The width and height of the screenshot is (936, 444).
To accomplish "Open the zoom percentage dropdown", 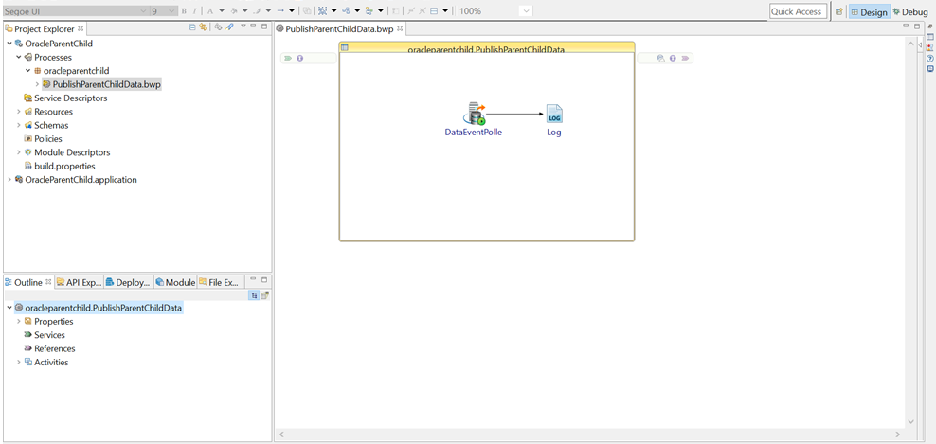I will coord(526,11).
